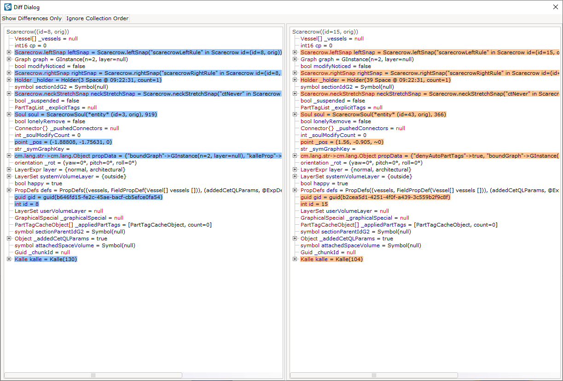Expand PropDefs defs node in right pane
The image size is (563, 381).
[x=295, y=190]
